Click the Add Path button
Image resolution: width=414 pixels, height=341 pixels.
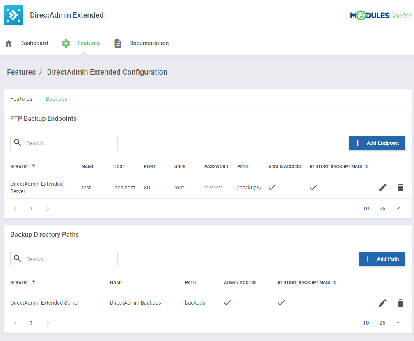(x=382, y=259)
